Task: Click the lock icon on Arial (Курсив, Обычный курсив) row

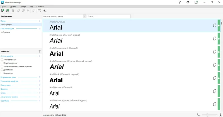Action: tap(219, 38)
